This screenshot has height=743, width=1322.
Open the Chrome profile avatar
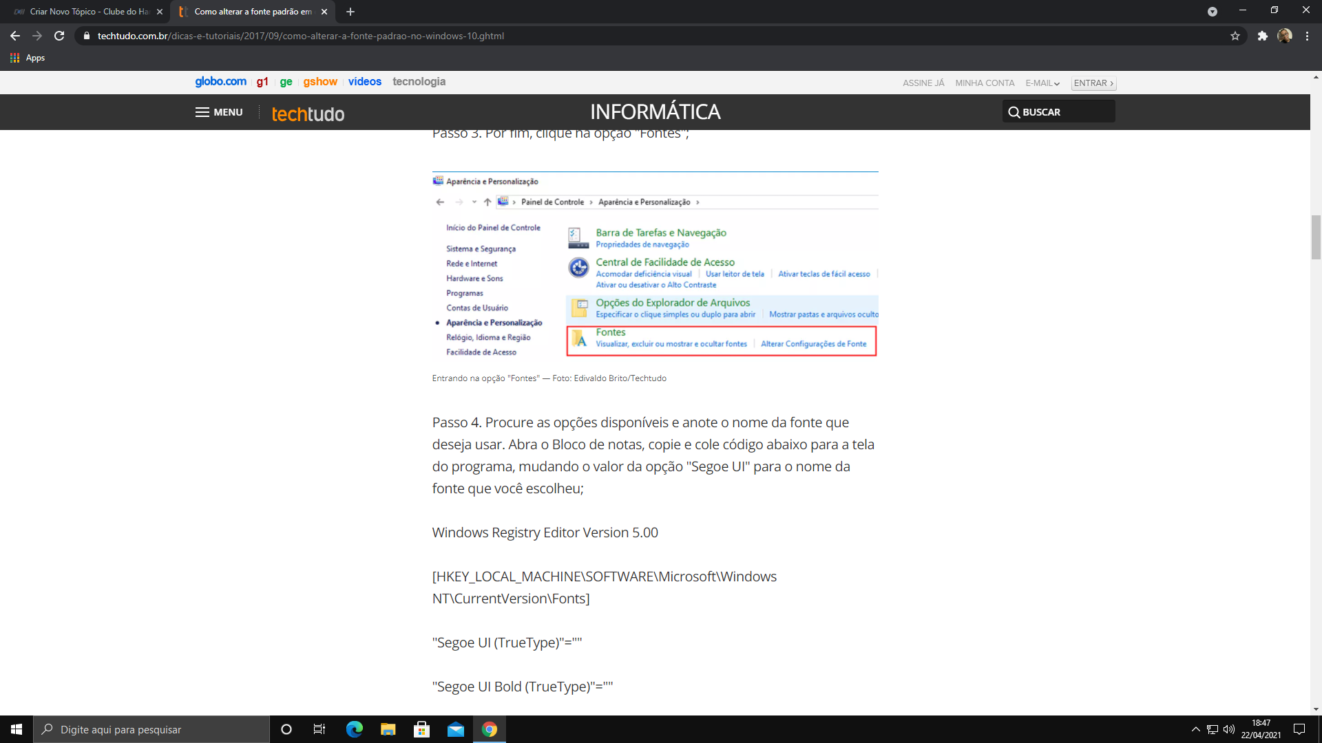tap(1285, 36)
